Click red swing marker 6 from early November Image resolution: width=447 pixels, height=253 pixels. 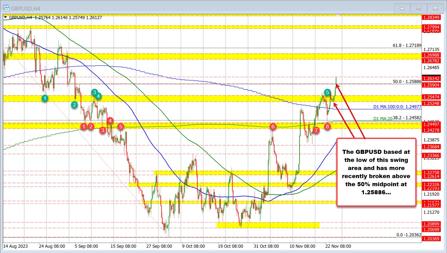(273, 126)
